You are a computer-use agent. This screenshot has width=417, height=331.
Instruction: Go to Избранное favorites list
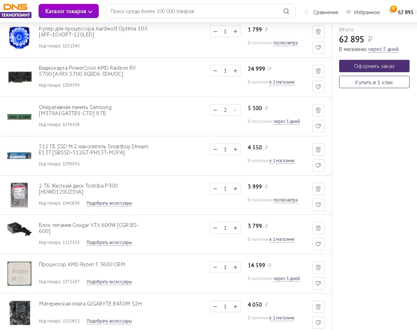coord(363,12)
